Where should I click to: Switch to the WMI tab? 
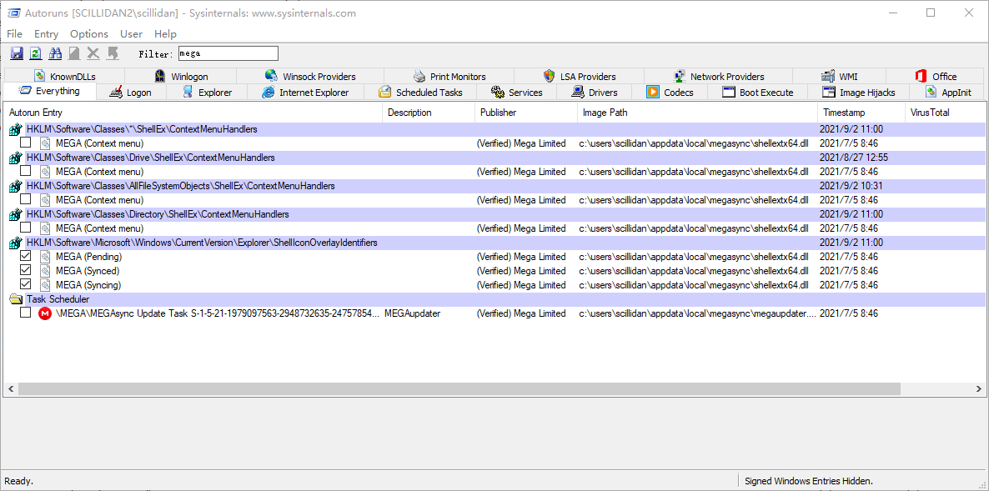[x=839, y=76]
